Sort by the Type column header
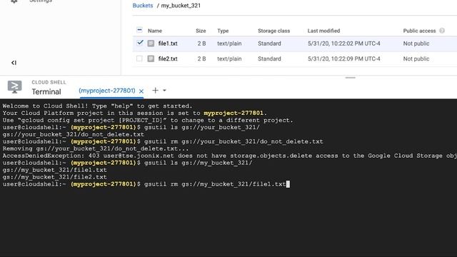The height and width of the screenshot is (257, 457). click(223, 31)
